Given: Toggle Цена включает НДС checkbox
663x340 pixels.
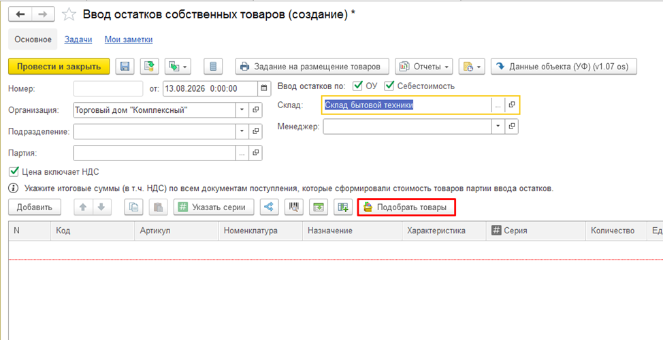Looking at the screenshot, I should [x=15, y=171].
